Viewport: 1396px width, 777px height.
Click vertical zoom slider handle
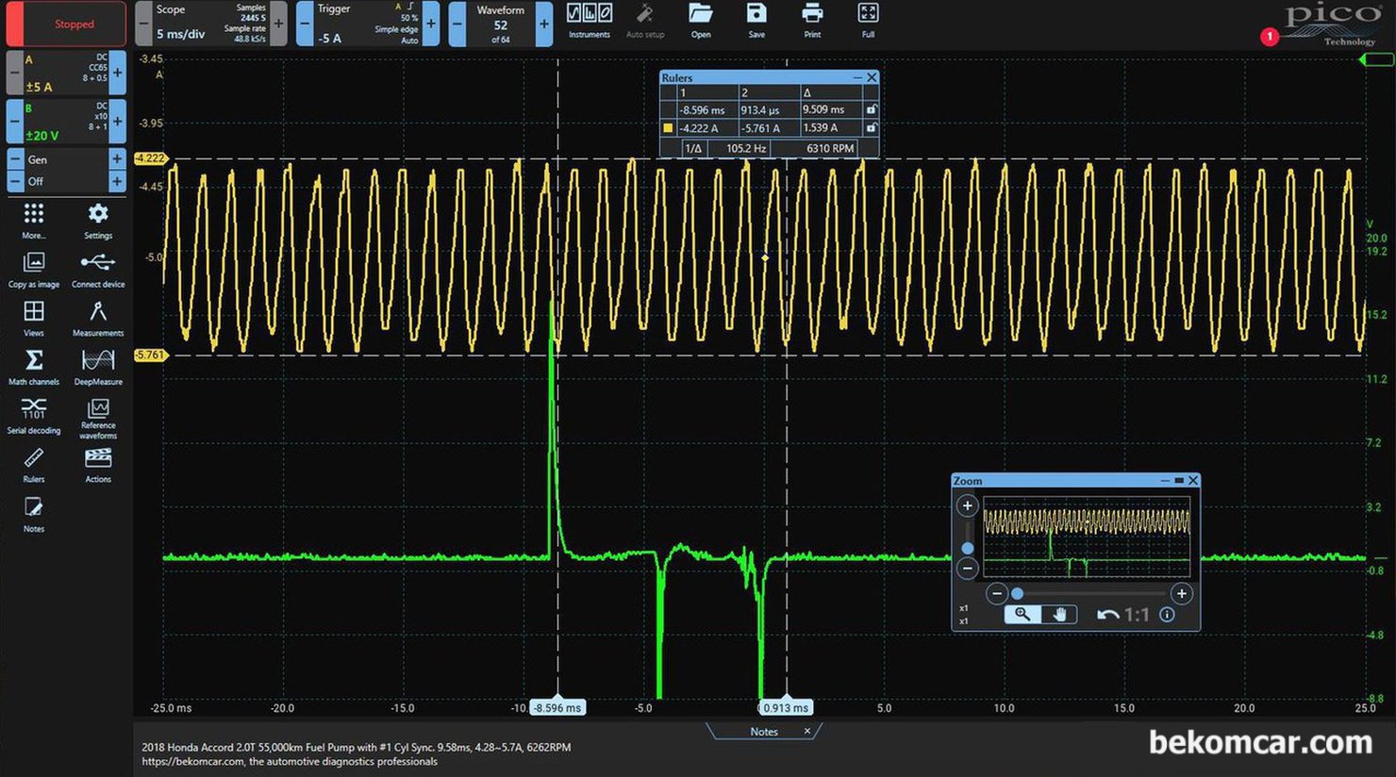pos(967,548)
